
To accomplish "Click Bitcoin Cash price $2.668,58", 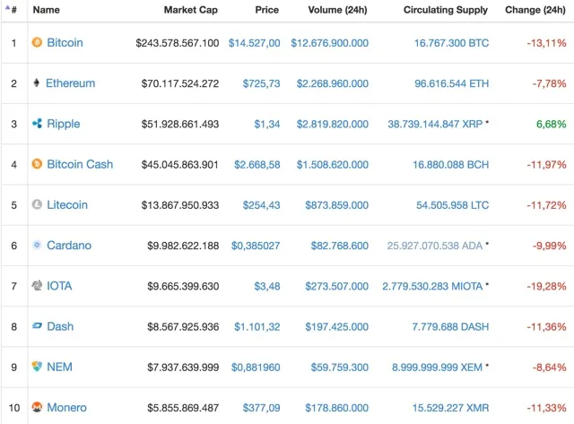I will coord(257,165).
